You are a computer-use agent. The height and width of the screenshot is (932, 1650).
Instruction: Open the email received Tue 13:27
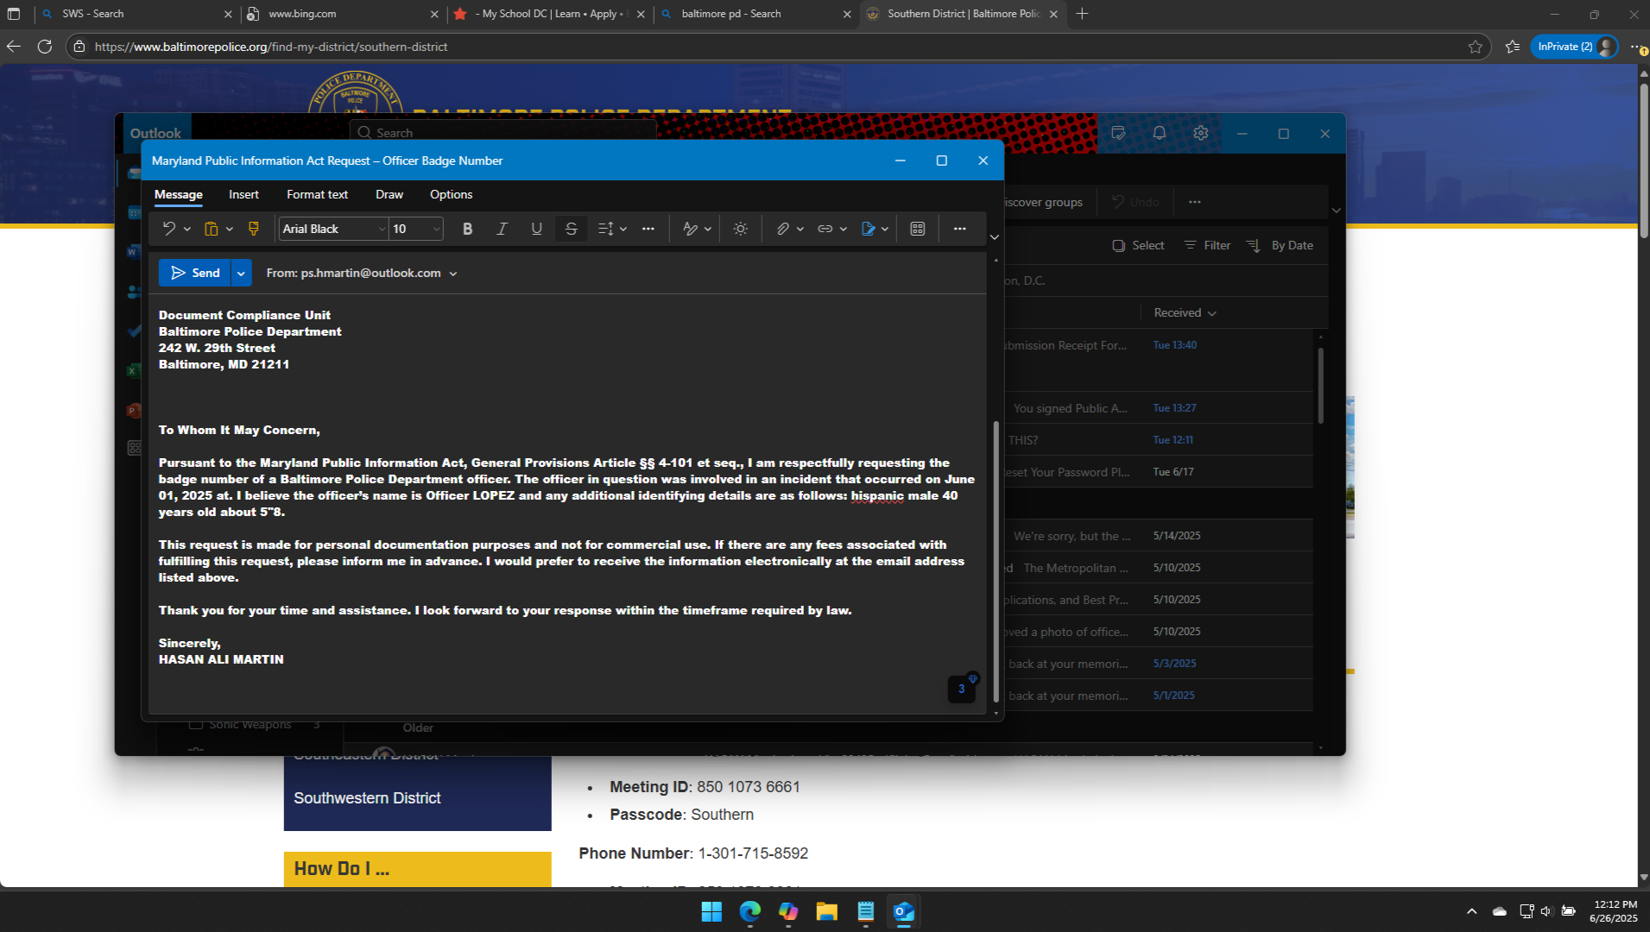tap(1158, 408)
